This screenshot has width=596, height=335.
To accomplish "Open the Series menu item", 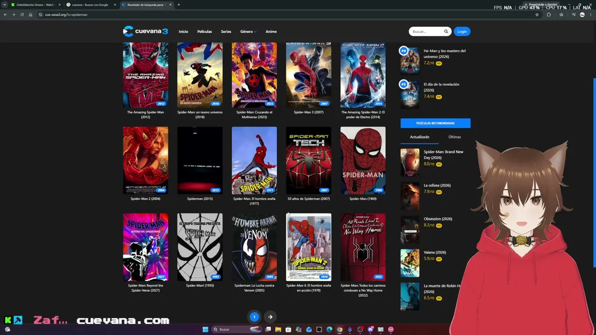I will click(x=226, y=32).
